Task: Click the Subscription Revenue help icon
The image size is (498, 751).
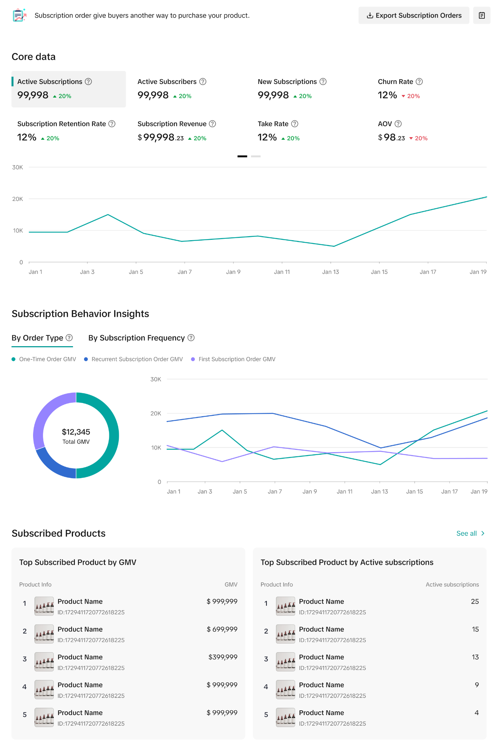Action: [212, 124]
